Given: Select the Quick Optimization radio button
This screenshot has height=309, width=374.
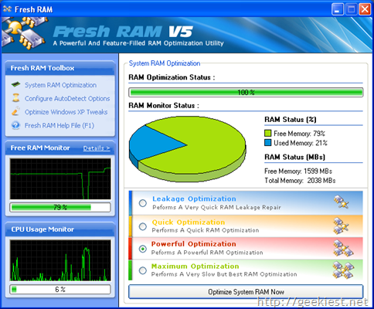Looking at the screenshot, I should pos(143,226).
